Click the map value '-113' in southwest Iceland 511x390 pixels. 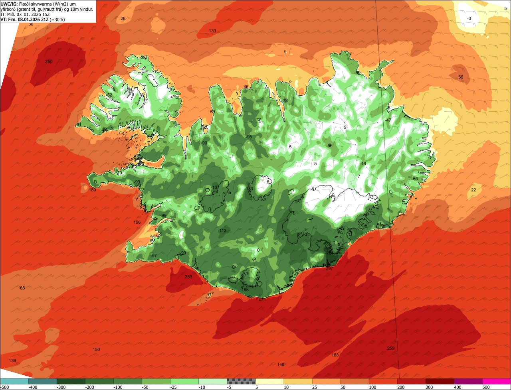[x=222, y=230]
